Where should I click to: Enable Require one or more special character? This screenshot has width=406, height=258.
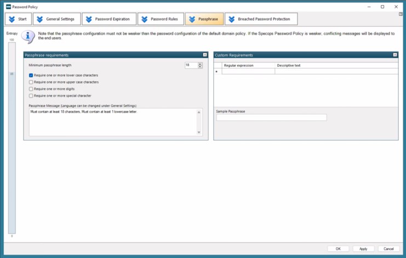(x=31, y=96)
